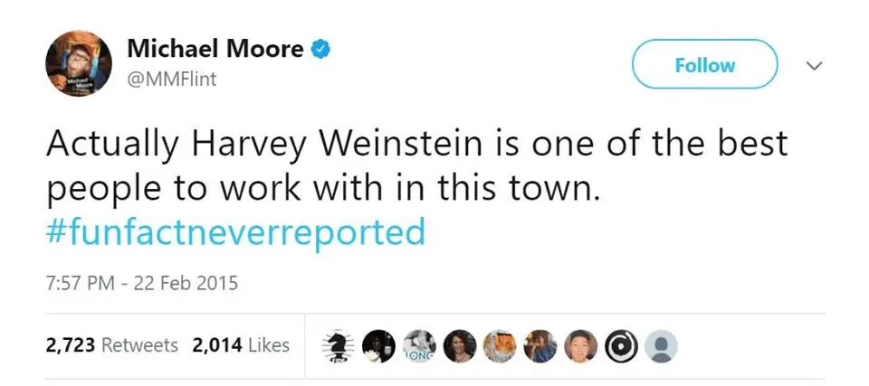Open the avatar with 'ONG' text
Image resolution: width=869 pixels, height=386 pixels.
click(x=418, y=345)
